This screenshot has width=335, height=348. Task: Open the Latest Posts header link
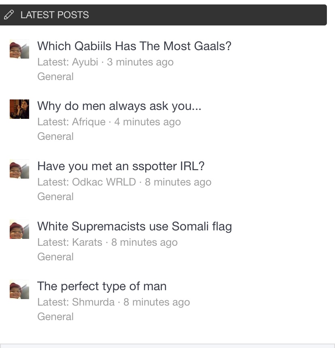(55, 15)
